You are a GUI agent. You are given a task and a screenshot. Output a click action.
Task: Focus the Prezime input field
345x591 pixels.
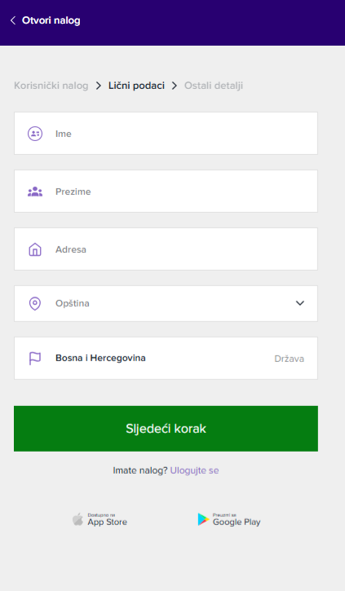point(166,191)
